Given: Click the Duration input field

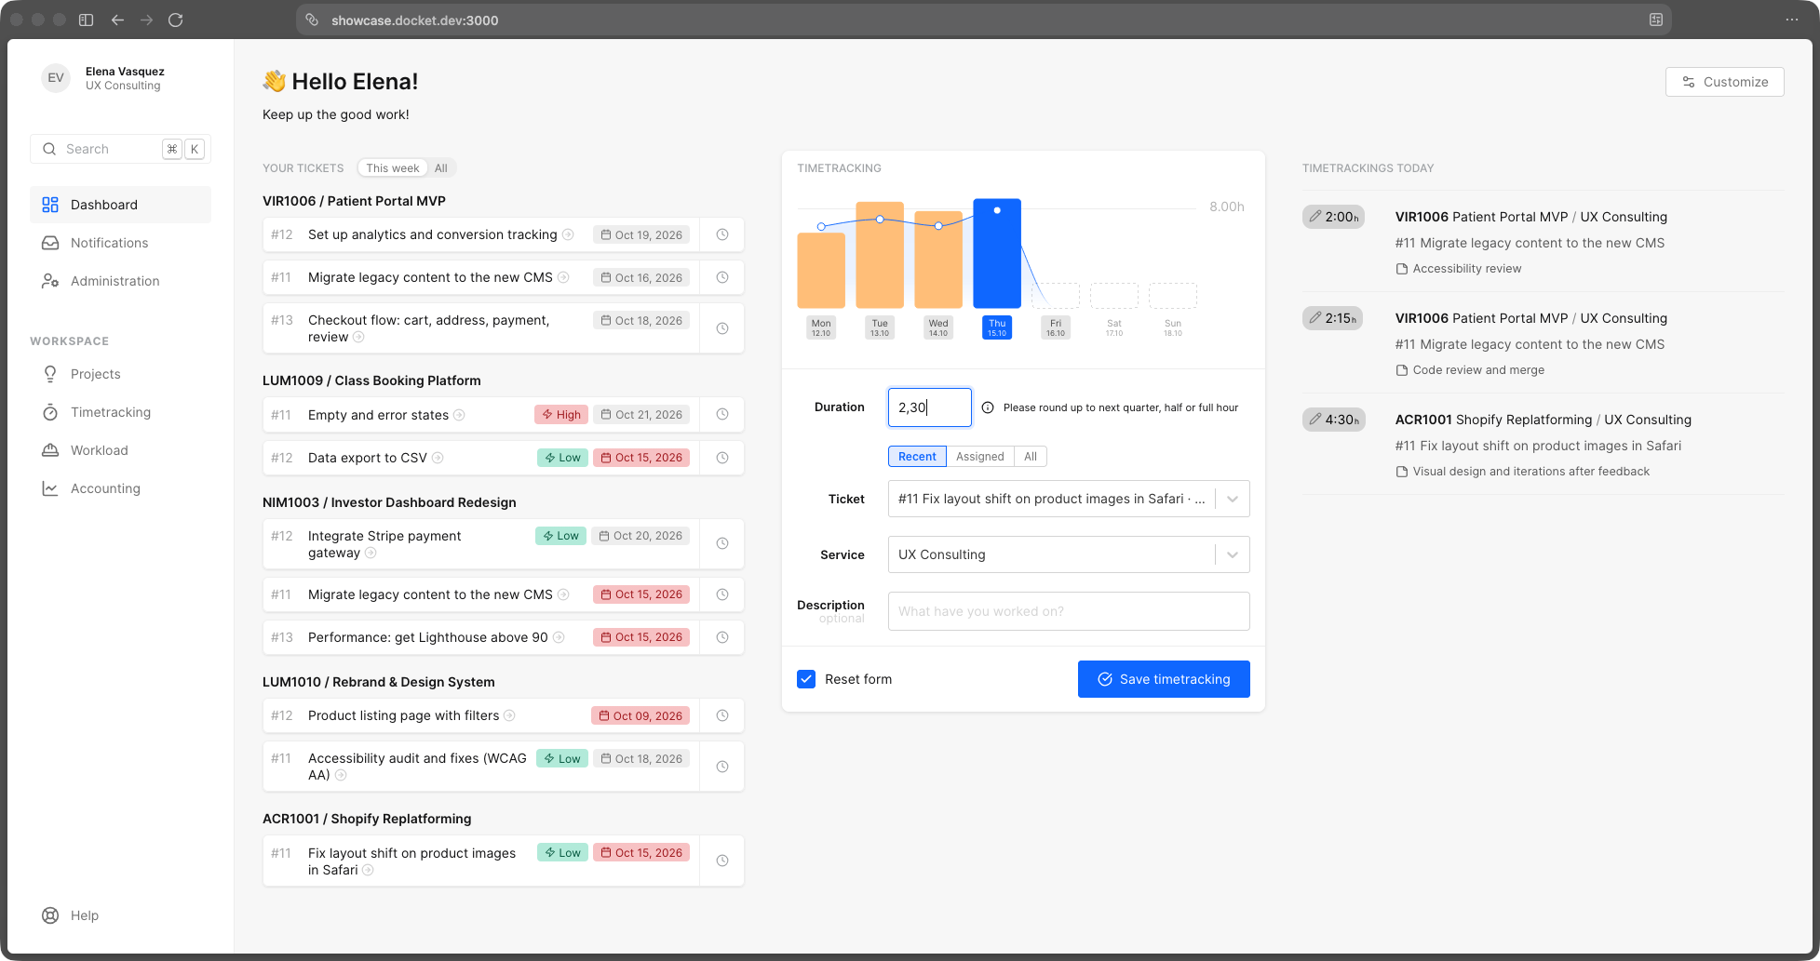Looking at the screenshot, I should [930, 407].
